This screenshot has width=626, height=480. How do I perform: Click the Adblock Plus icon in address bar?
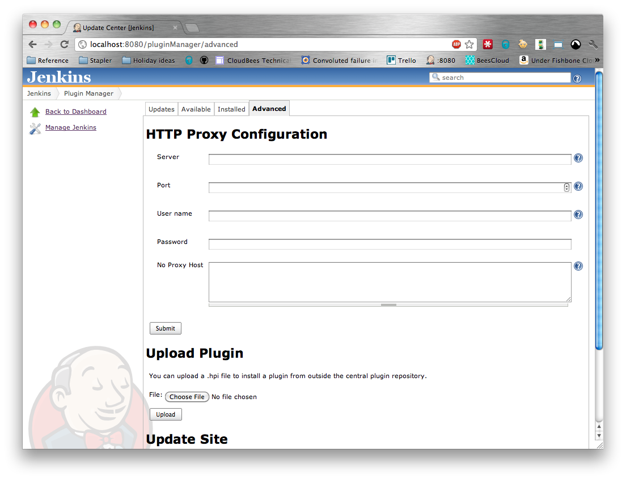coord(456,44)
